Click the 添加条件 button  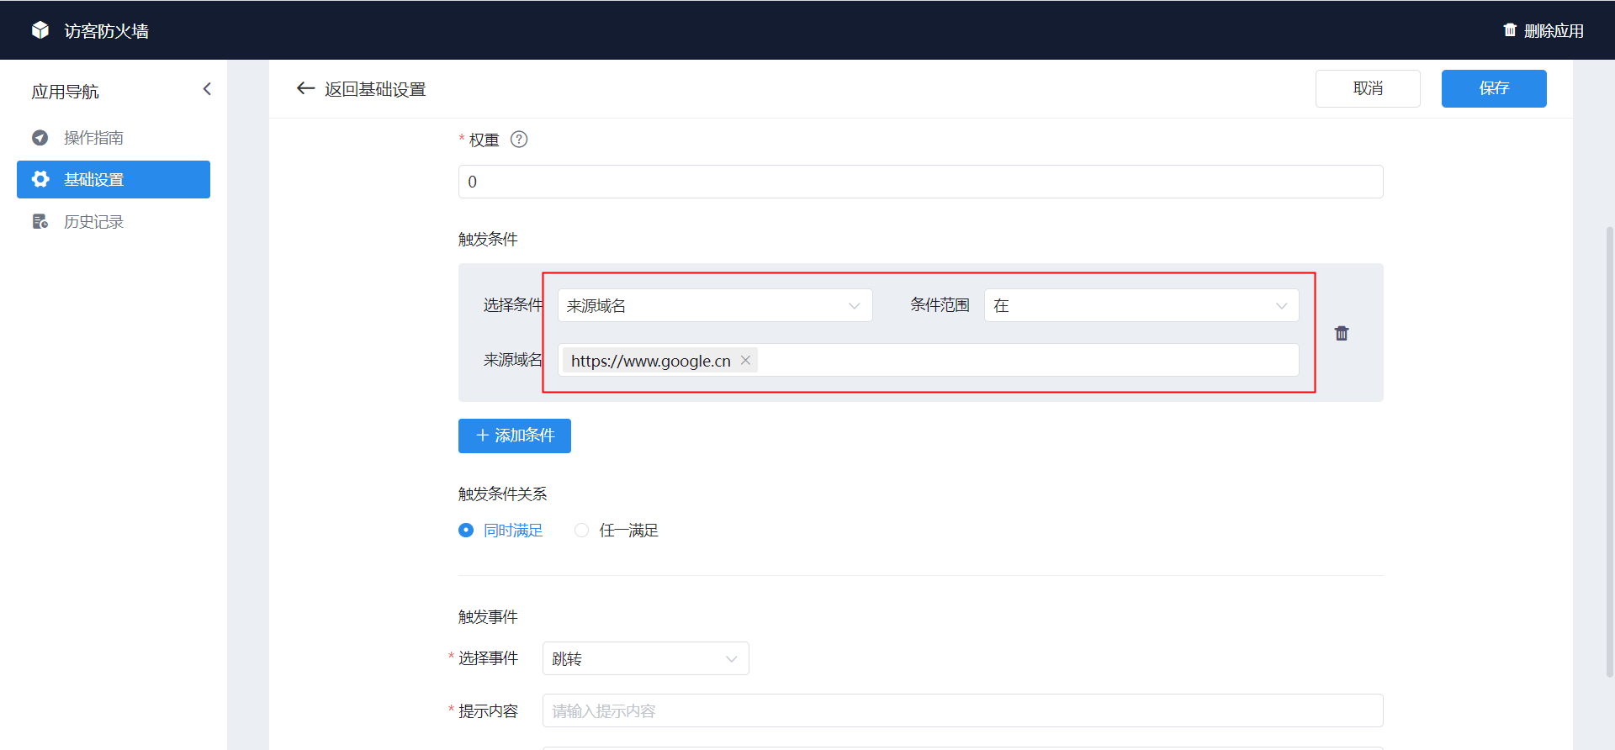point(515,436)
